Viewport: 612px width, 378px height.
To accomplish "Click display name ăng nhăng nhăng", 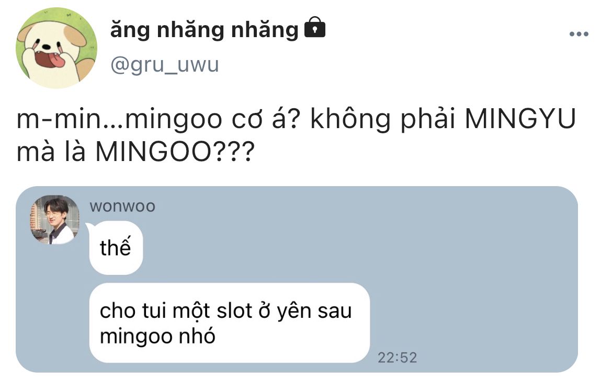I will coord(204,30).
